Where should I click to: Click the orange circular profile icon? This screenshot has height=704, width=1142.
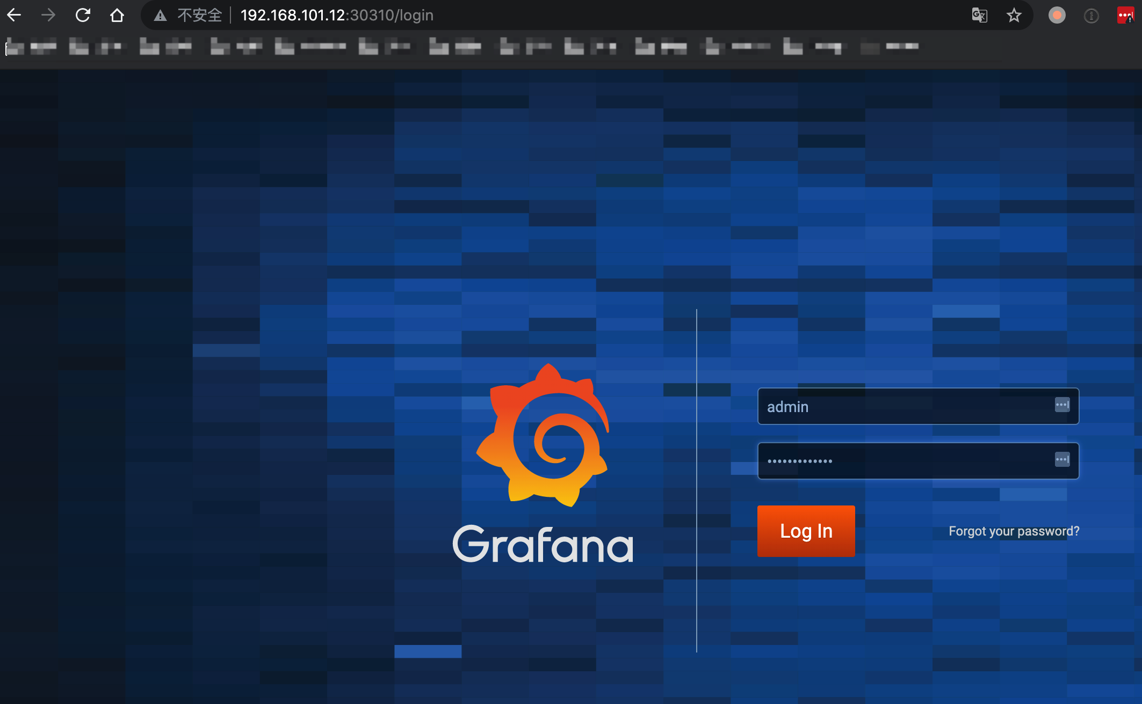[x=1057, y=15]
